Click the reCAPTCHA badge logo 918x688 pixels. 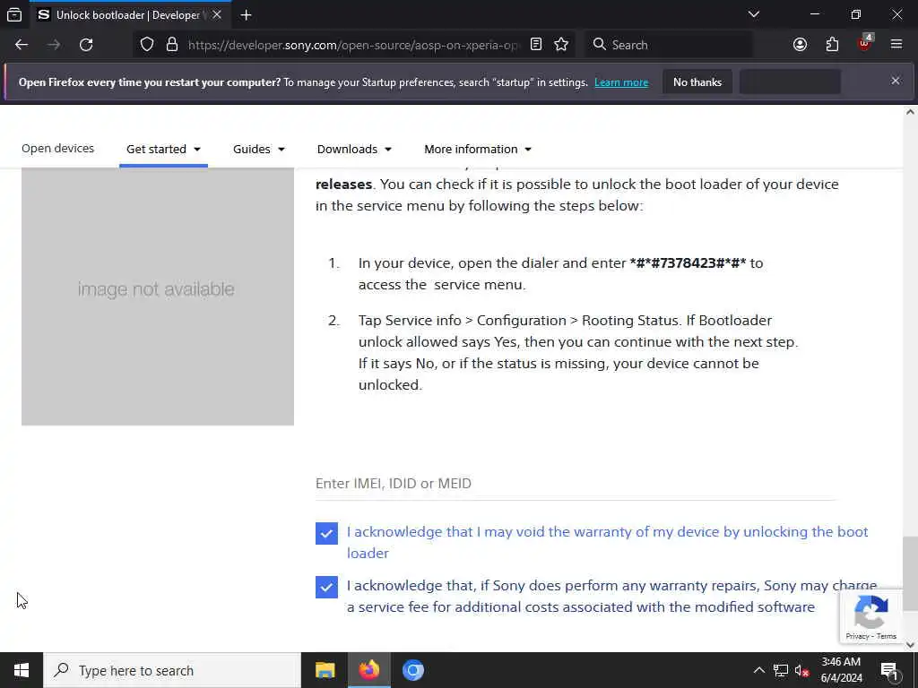point(870,611)
